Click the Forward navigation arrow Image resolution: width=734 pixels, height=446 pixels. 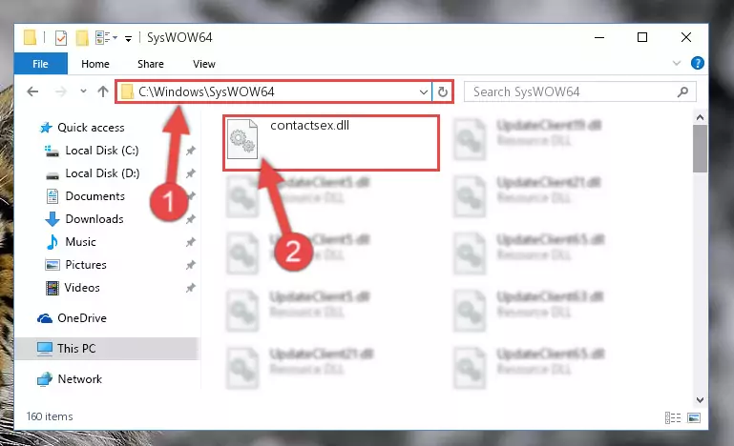(61, 91)
